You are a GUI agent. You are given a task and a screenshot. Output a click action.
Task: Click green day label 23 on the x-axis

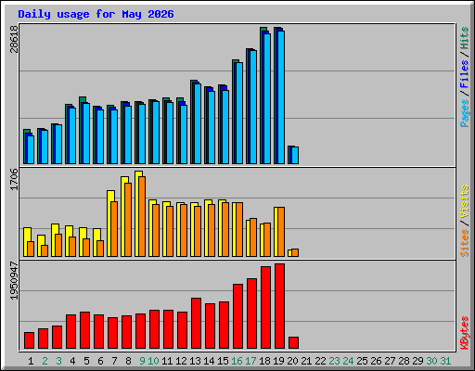[334, 361]
